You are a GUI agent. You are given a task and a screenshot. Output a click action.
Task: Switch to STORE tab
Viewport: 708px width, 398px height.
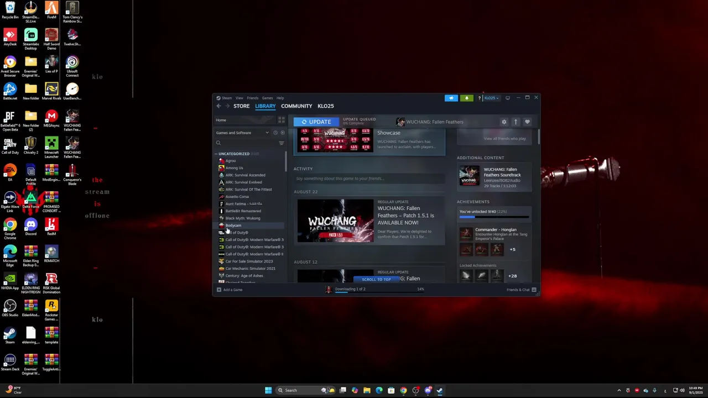coord(241,106)
